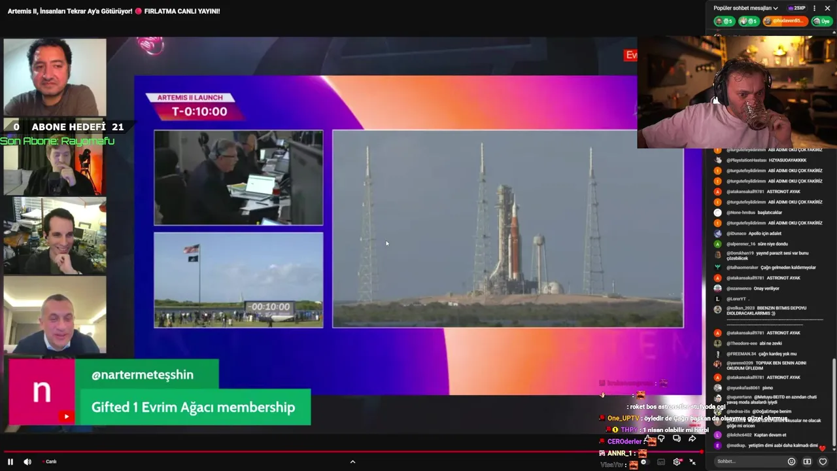
Task: Open chat three-dot options menu
Action: [x=814, y=9]
